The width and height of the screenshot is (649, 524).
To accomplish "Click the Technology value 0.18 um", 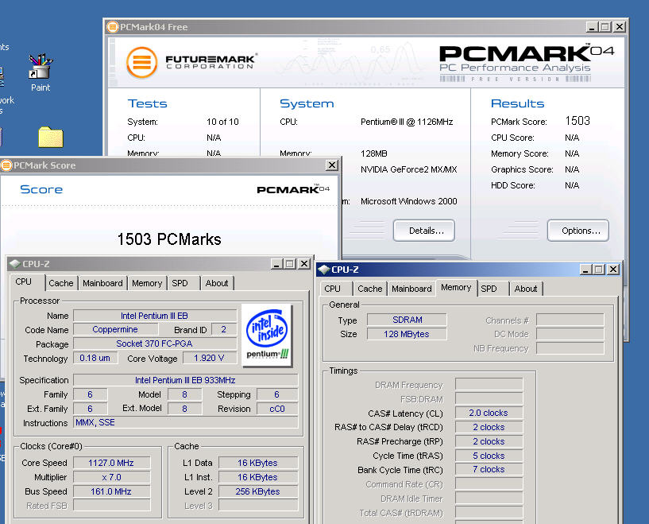I will (x=95, y=358).
